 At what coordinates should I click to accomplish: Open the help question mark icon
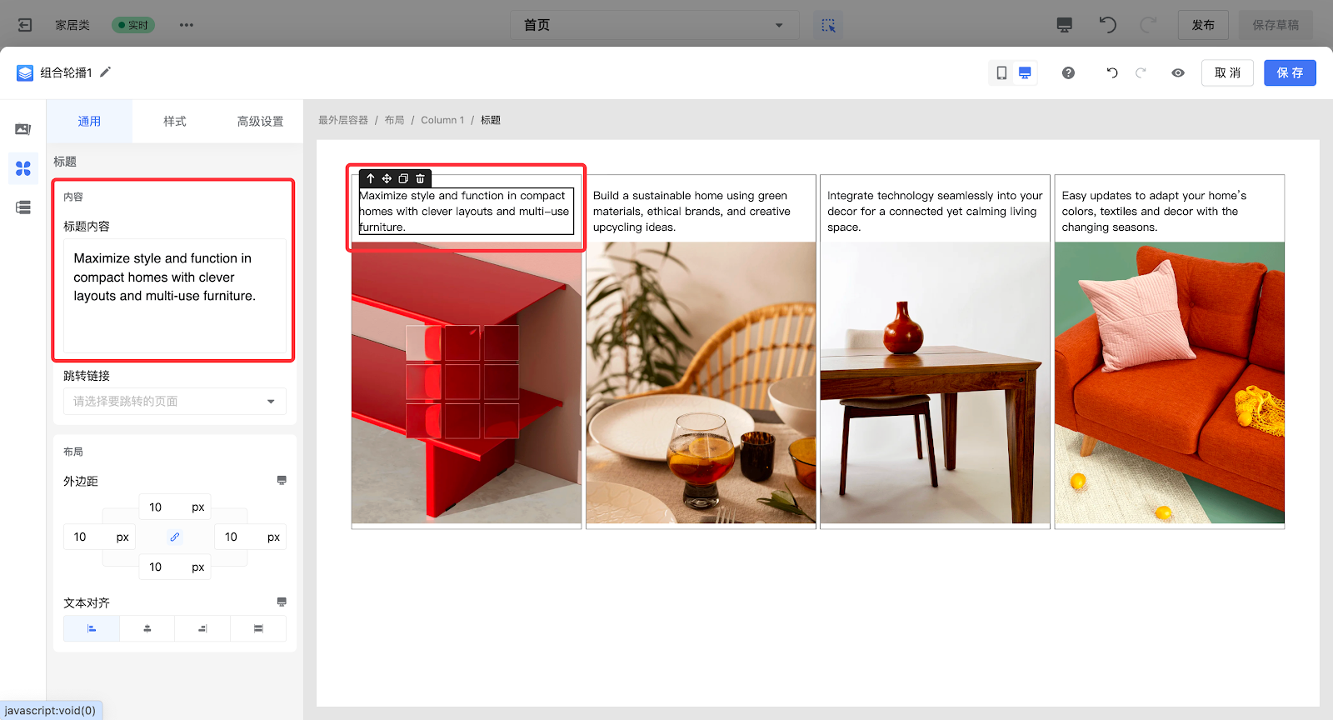(1068, 73)
